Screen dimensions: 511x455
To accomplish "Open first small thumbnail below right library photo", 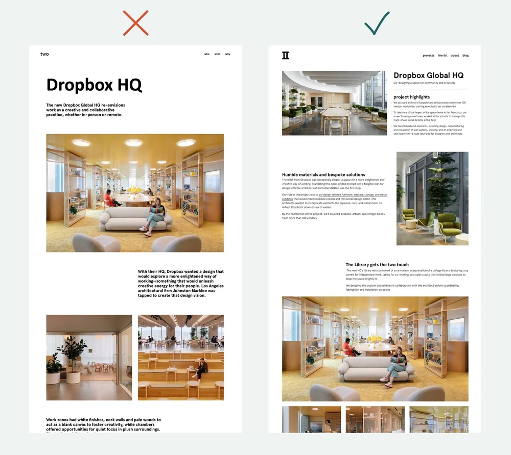I will click(x=311, y=419).
